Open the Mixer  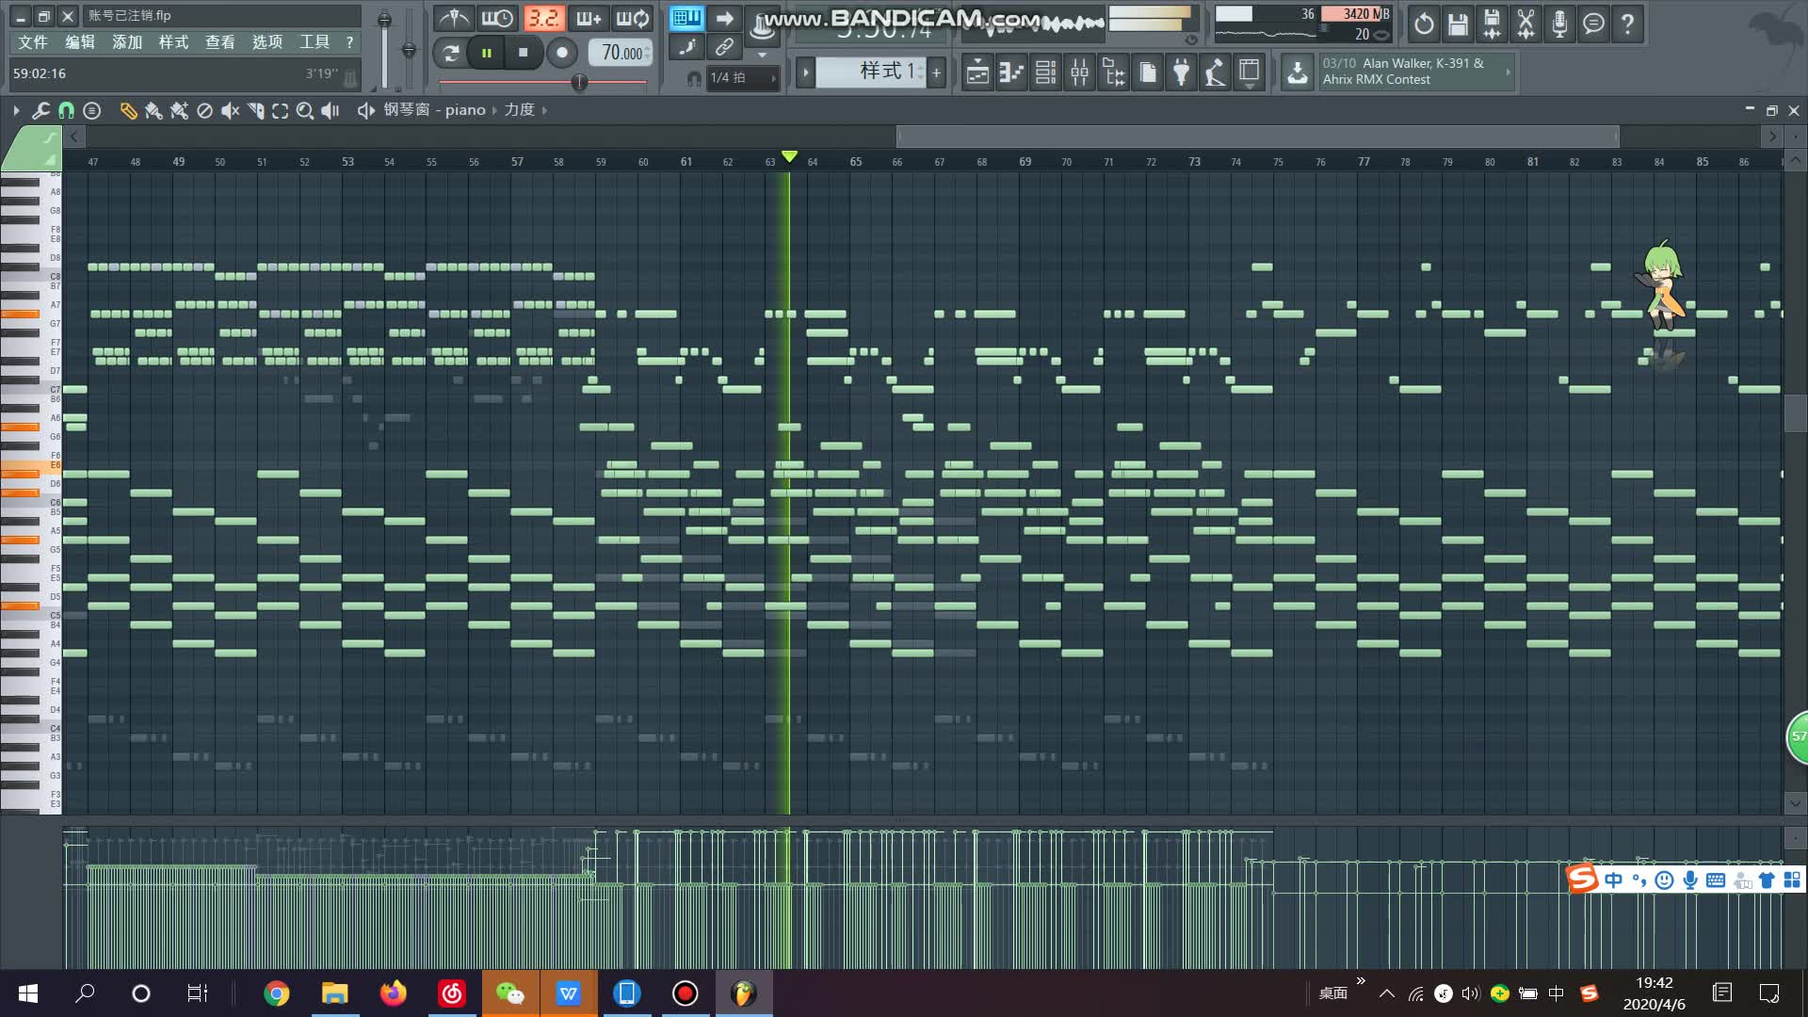[x=1079, y=73]
